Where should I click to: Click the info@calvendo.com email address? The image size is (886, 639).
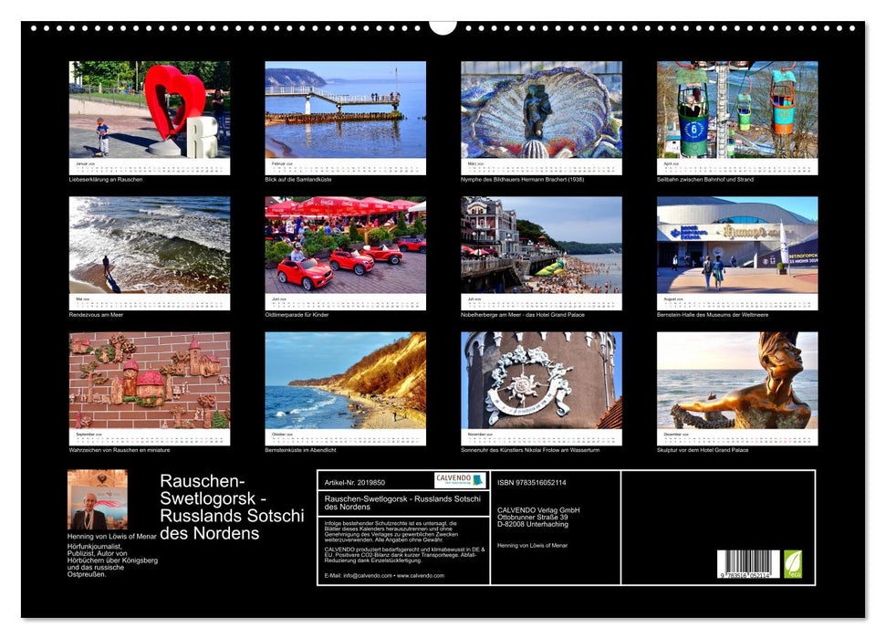370,577
